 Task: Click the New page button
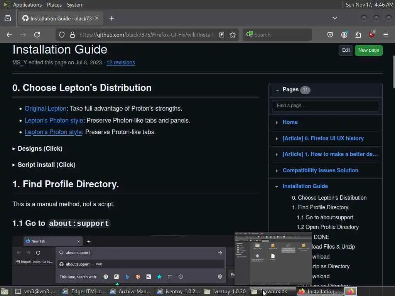(x=368, y=50)
